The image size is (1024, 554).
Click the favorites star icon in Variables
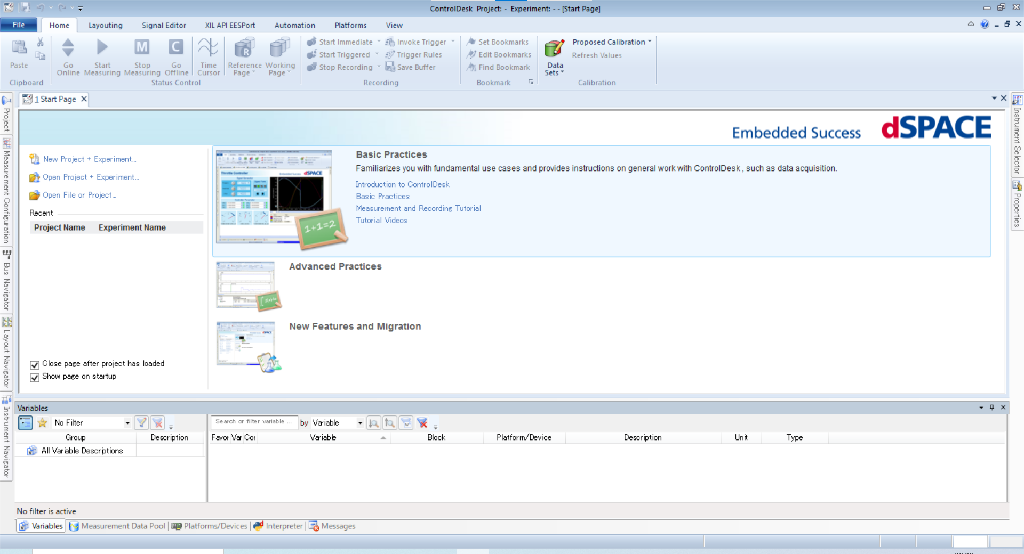43,422
